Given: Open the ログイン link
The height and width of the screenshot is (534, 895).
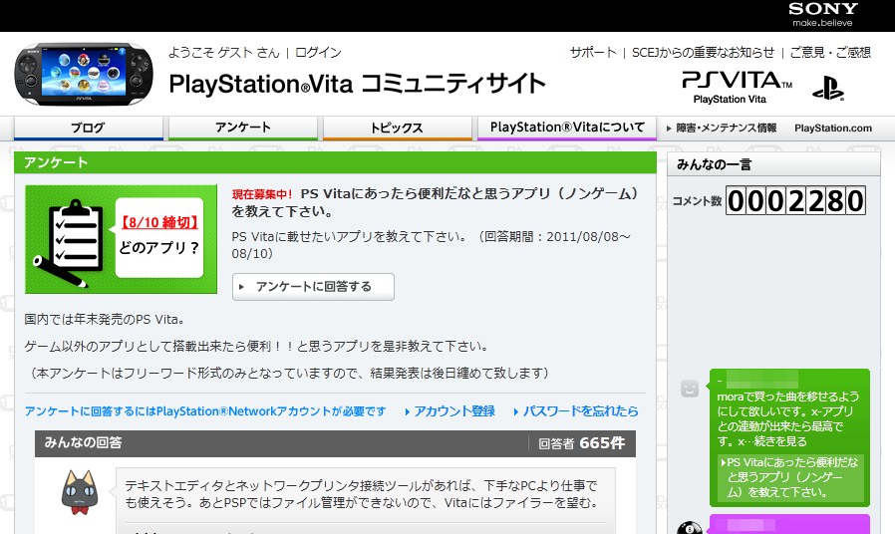Looking at the screenshot, I should [318, 53].
